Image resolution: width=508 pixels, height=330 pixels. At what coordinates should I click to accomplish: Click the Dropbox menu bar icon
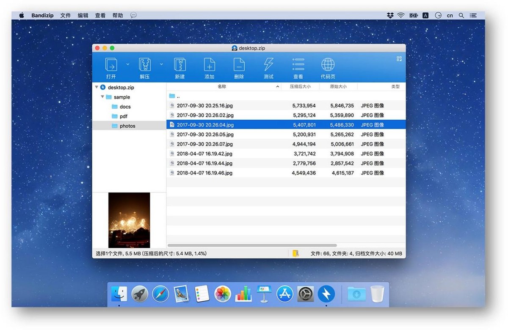tap(390, 15)
